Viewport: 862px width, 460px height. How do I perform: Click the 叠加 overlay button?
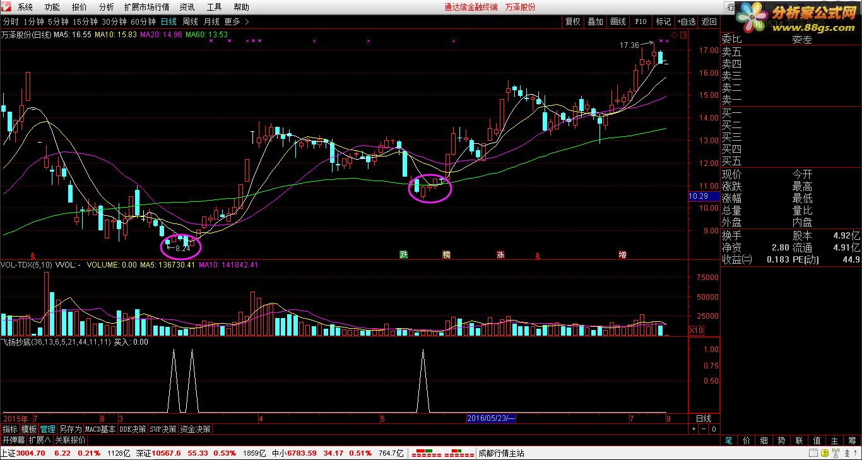point(596,21)
